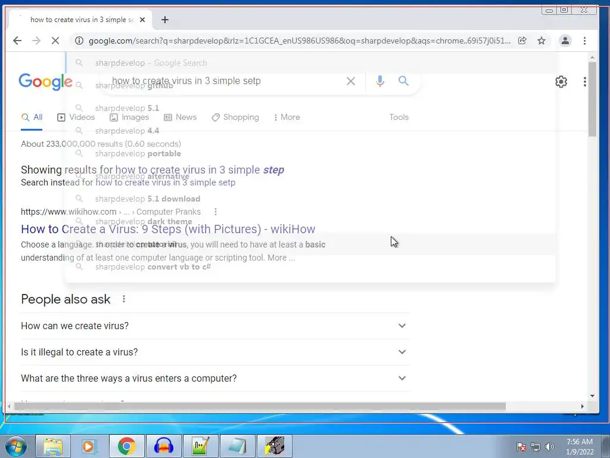
Task: Click the browser forward arrow
Action: tap(36, 41)
